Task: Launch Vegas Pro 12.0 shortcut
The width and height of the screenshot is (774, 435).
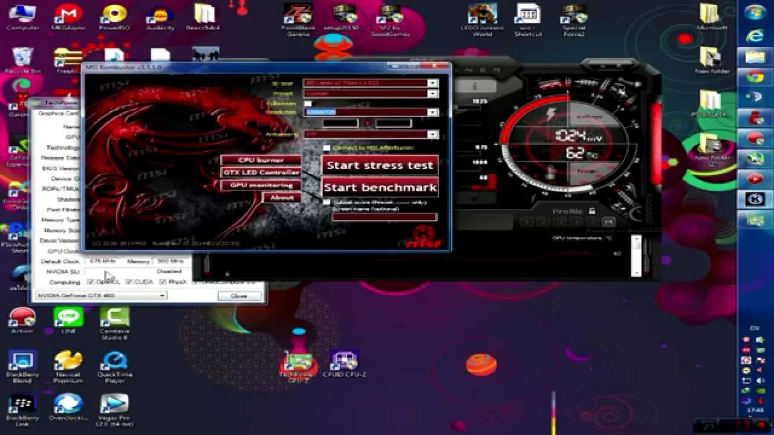Action: point(114,411)
